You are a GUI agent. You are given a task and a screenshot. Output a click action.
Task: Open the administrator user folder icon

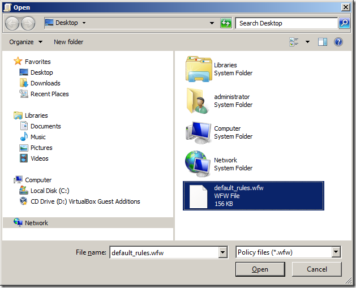tap(198, 101)
